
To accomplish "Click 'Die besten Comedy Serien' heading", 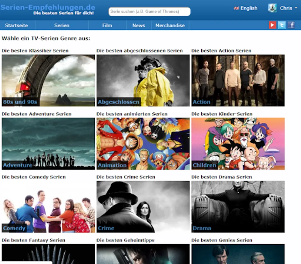I will 34,177.
